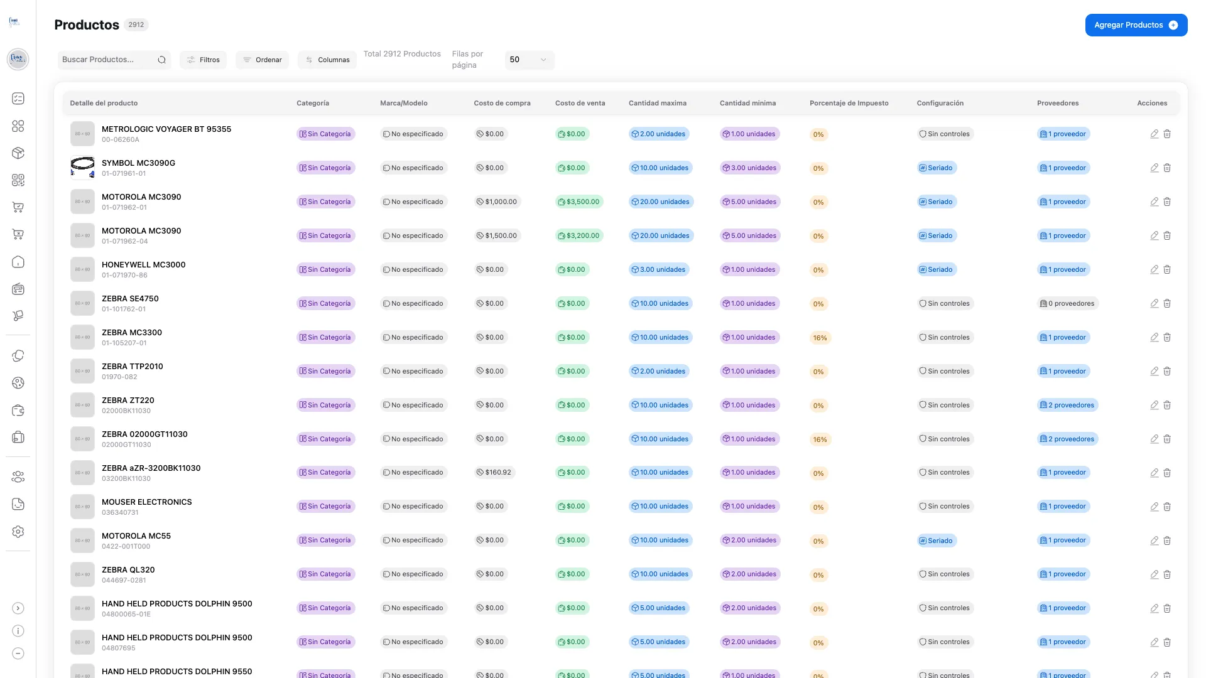Click the $160.92 purchase cost cell
Screen dimensions: 1206x678
click(494, 472)
